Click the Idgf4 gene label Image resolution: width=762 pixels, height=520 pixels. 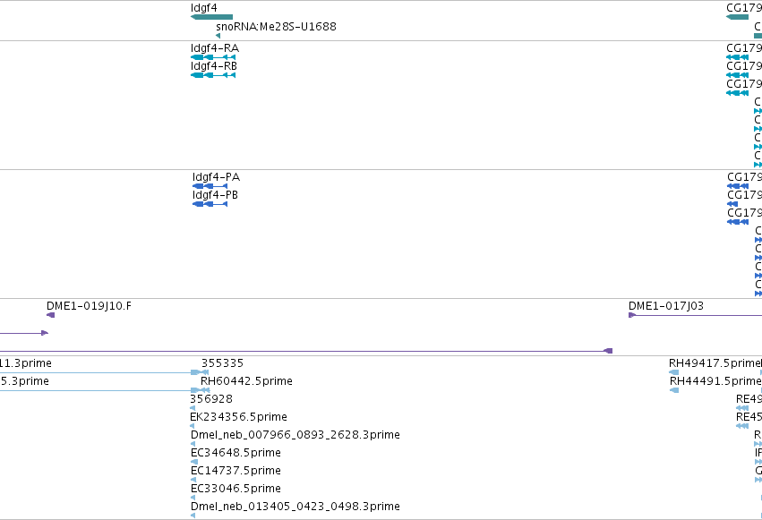click(x=203, y=8)
